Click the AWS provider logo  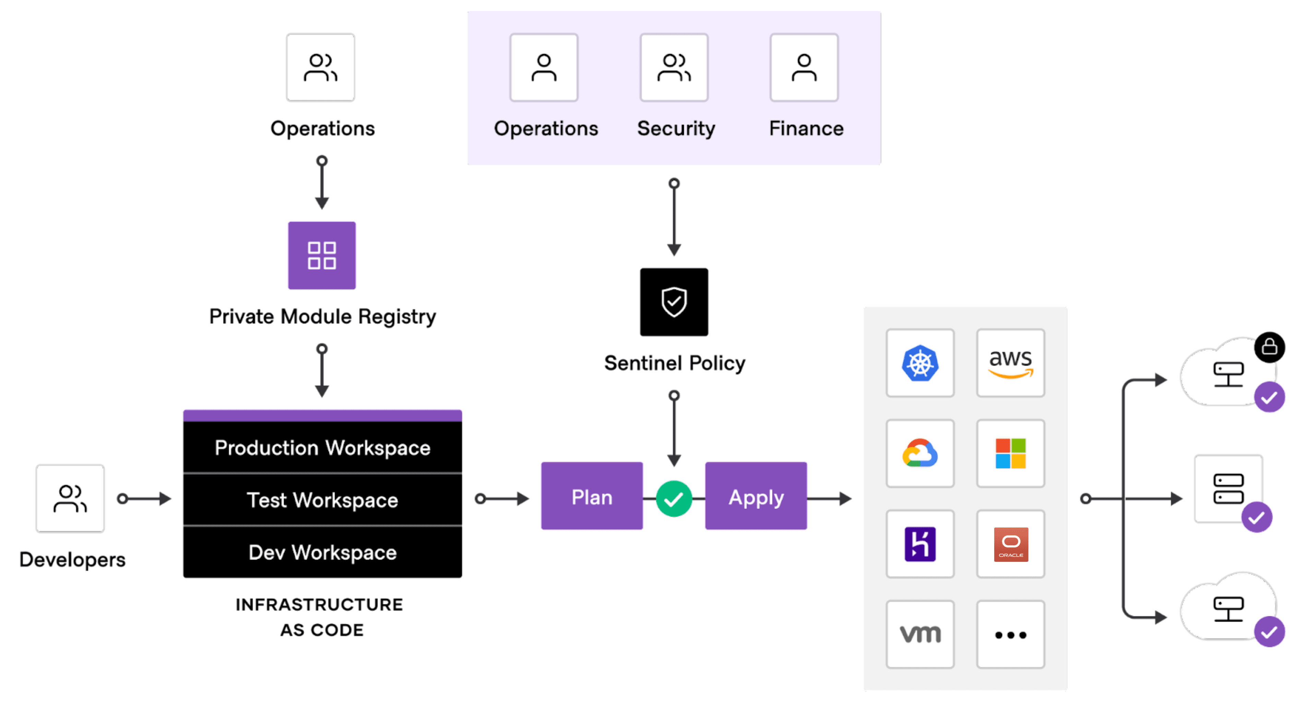(x=1010, y=362)
